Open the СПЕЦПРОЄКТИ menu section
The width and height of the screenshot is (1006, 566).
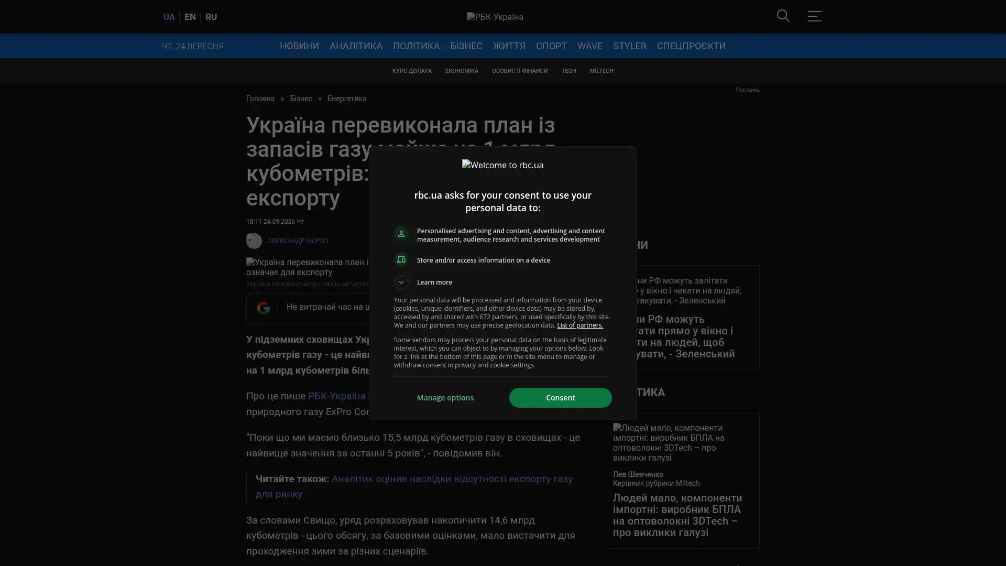691,46
